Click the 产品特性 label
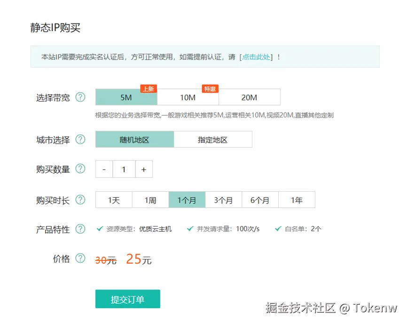The image size is (407, 324). [x=53, y=230]
